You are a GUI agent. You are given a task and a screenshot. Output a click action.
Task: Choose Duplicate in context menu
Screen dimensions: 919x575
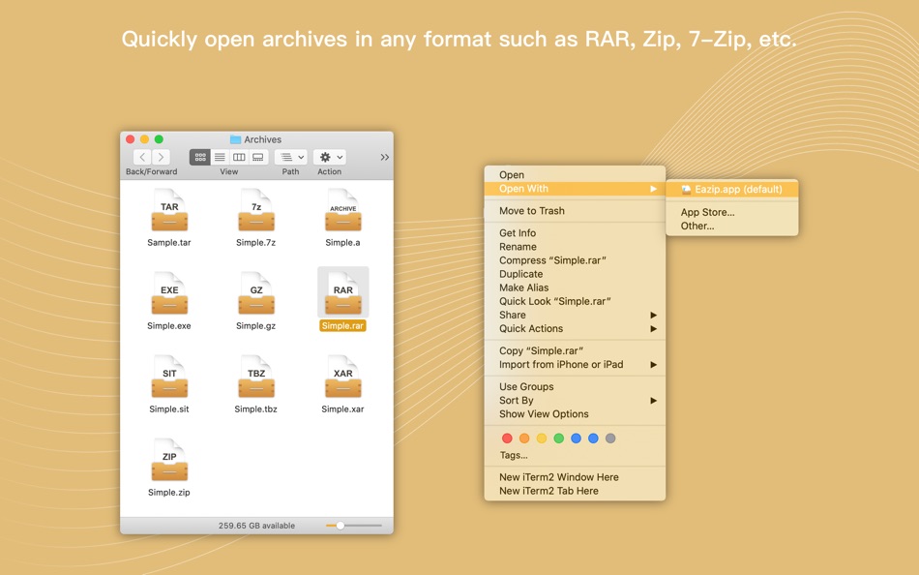(575, 274)
